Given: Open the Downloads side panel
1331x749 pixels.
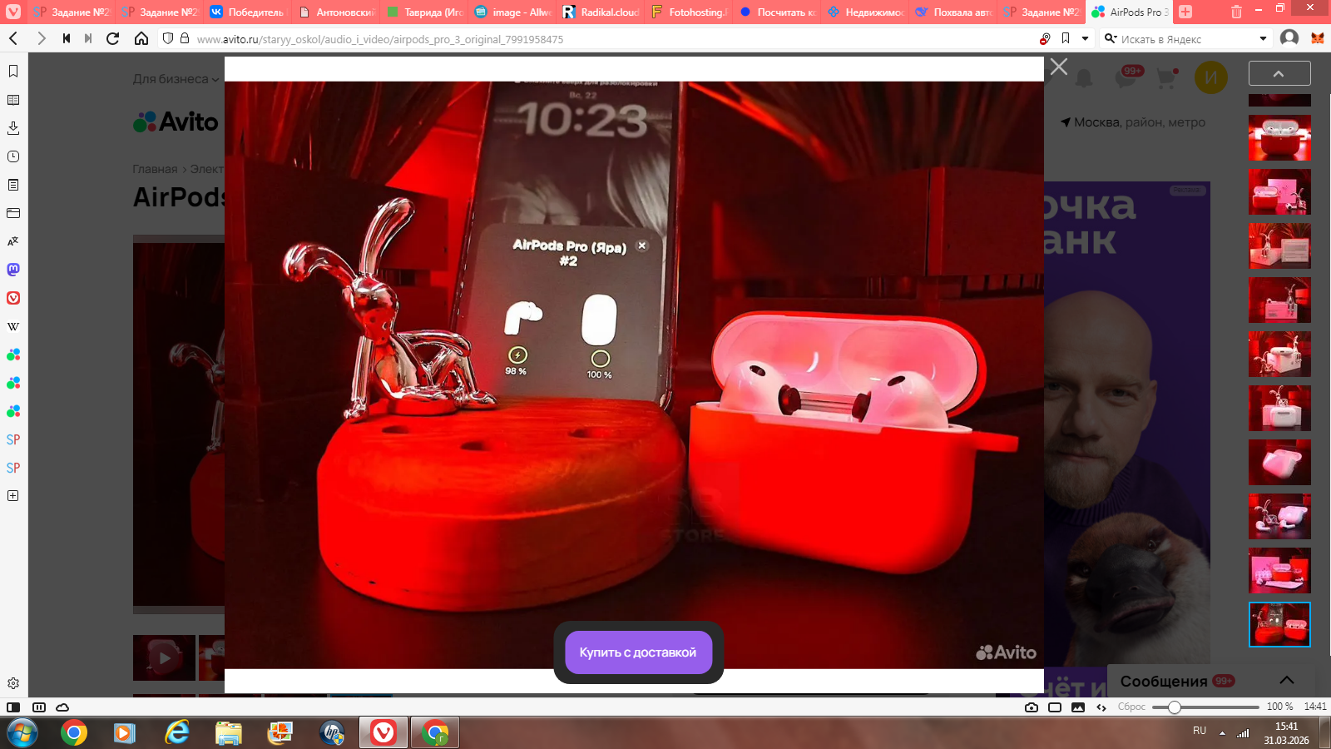Looking at the screenshot, I should (x=13, y=128).
